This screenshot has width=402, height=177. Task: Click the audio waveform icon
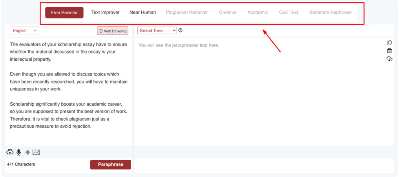click(27, 152)
